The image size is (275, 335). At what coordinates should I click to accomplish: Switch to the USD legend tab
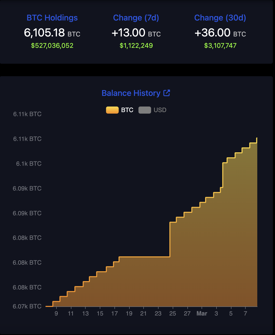click(x=152, y=110)
